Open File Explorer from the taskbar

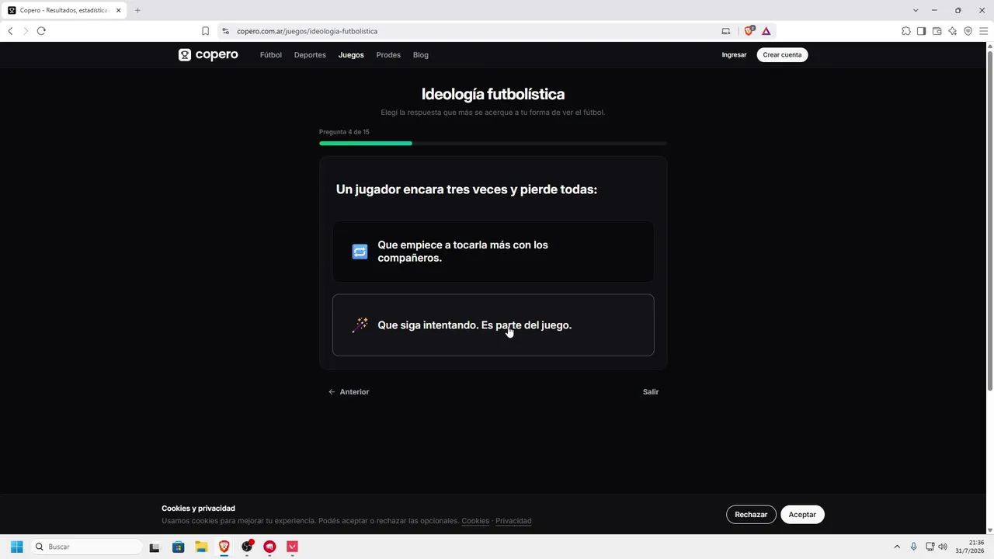(x=201, y=547)
